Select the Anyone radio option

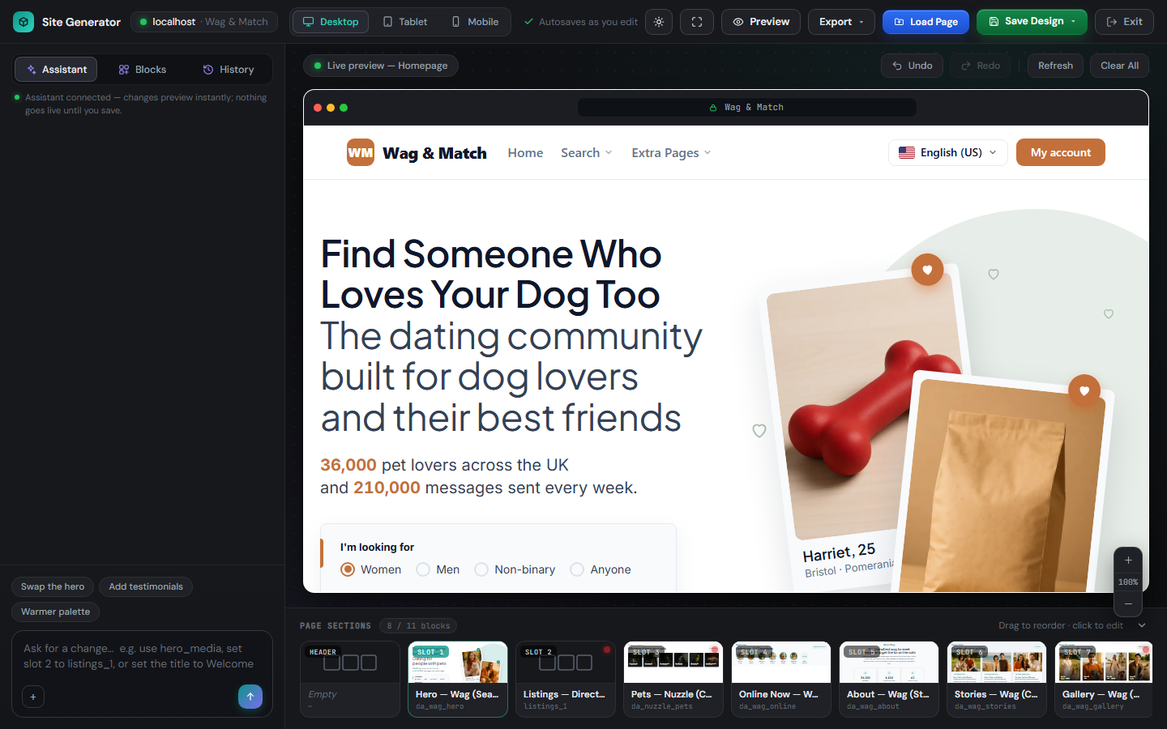pyautogui.click(x=577, y=569)
